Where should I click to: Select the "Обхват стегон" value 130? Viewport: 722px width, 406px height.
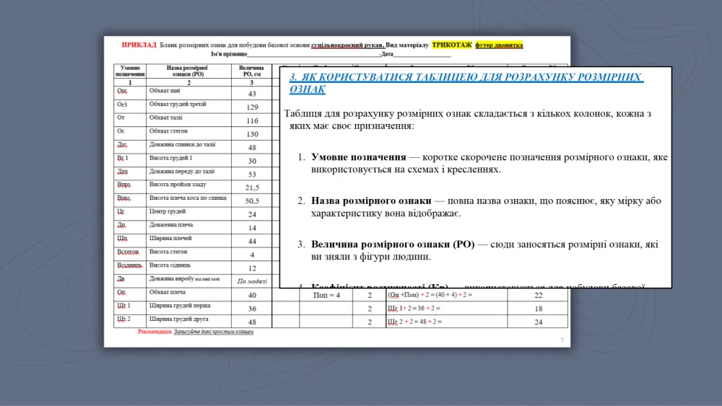coord(252,134)
